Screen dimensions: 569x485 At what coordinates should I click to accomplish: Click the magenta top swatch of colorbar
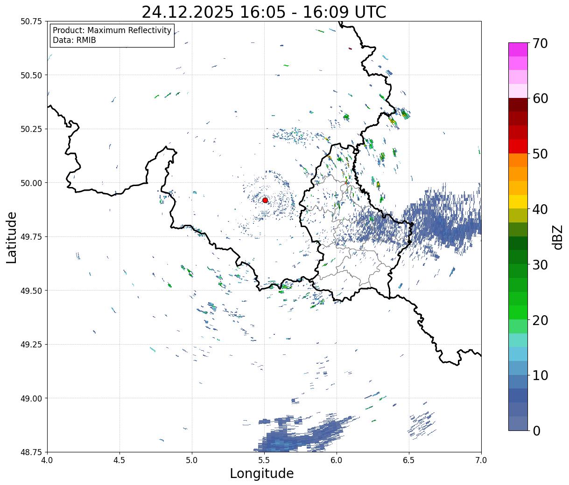point(518,49)
